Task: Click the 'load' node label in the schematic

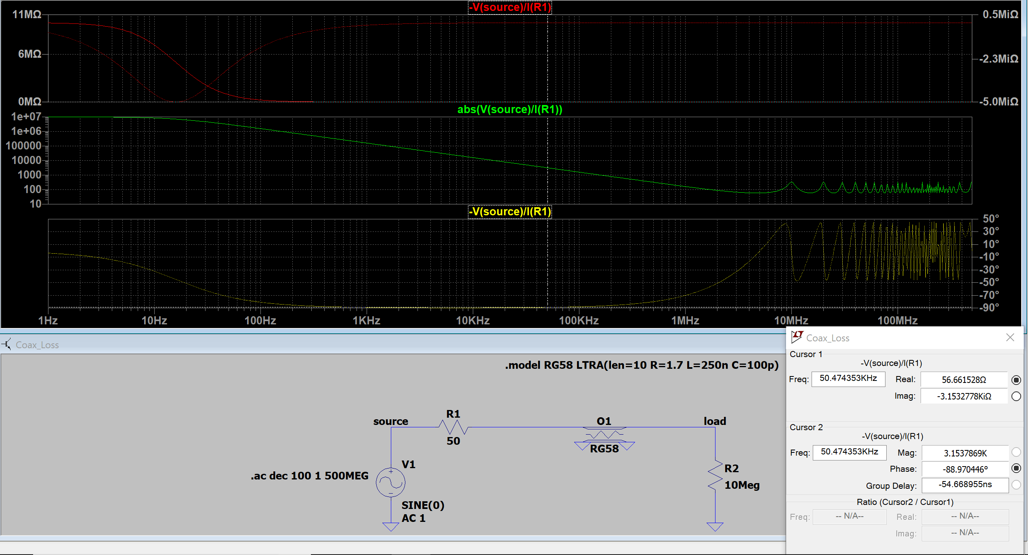Action: tap(715, 421)
